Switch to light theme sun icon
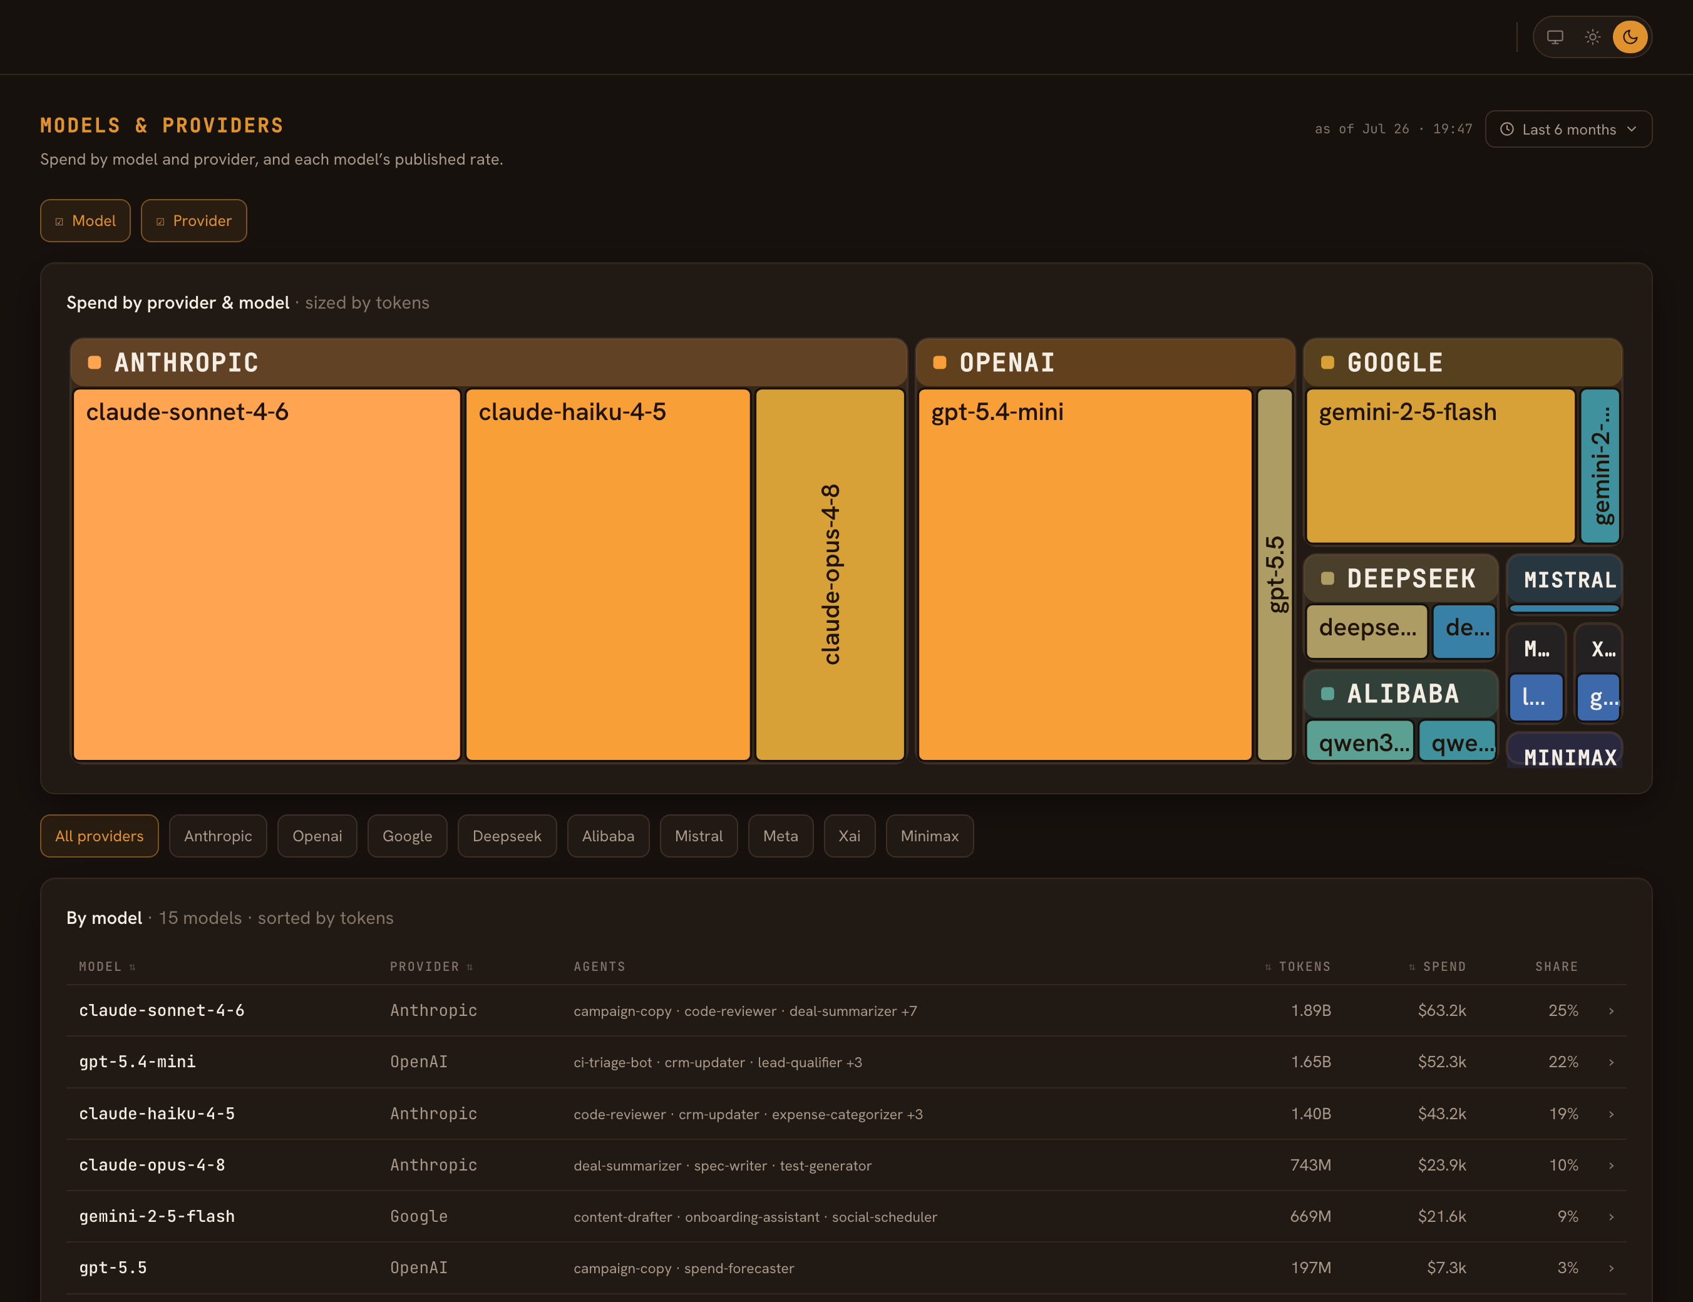 coord(1592,37)
